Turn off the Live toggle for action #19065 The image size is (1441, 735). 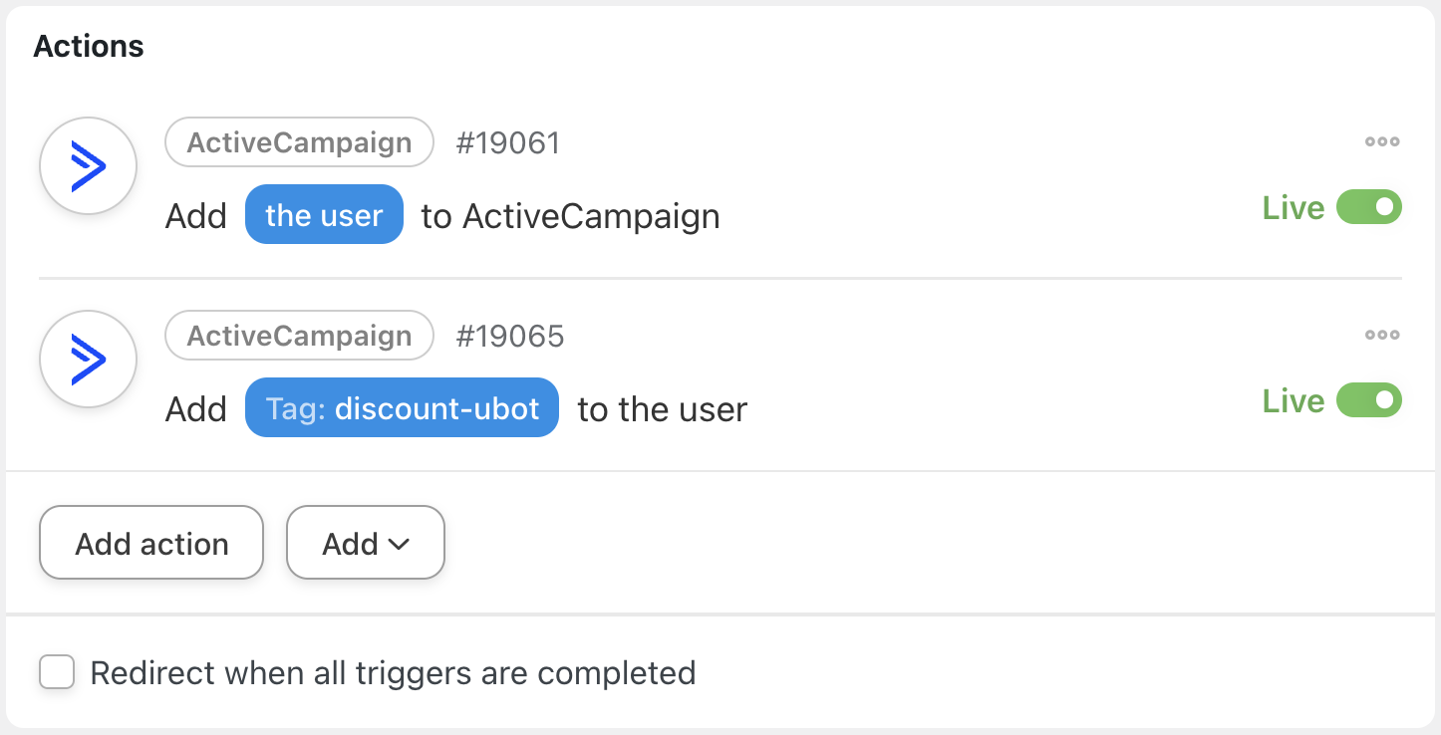coord(1368,401)
